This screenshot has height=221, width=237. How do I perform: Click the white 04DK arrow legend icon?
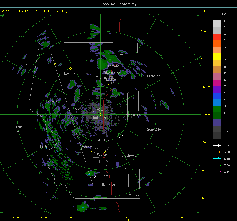pyautogui.click(x=217, y=145)
